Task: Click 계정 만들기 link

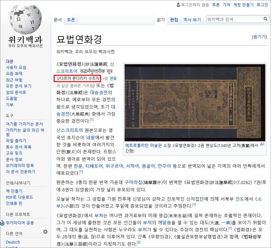Action: click(243, 5)
